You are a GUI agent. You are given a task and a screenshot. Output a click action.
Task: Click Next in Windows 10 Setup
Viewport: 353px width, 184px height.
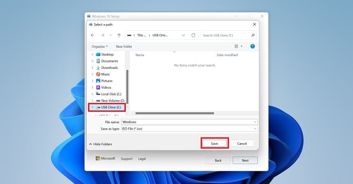click(x=245, y=160)
